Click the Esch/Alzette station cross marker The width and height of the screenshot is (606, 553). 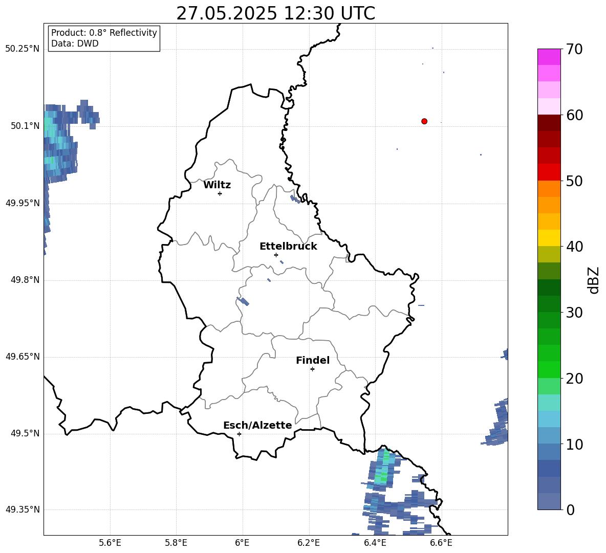pos(239,434)
